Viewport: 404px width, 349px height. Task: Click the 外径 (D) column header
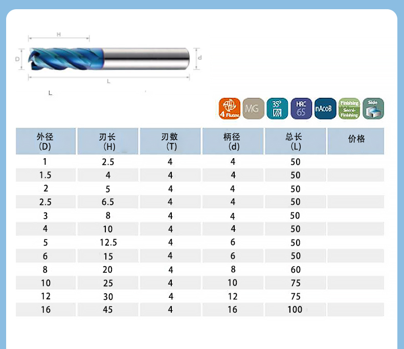pos(45,141)
